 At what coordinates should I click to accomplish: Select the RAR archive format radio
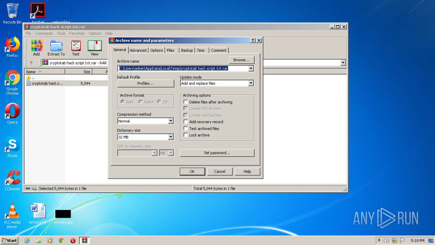(123, 102)
